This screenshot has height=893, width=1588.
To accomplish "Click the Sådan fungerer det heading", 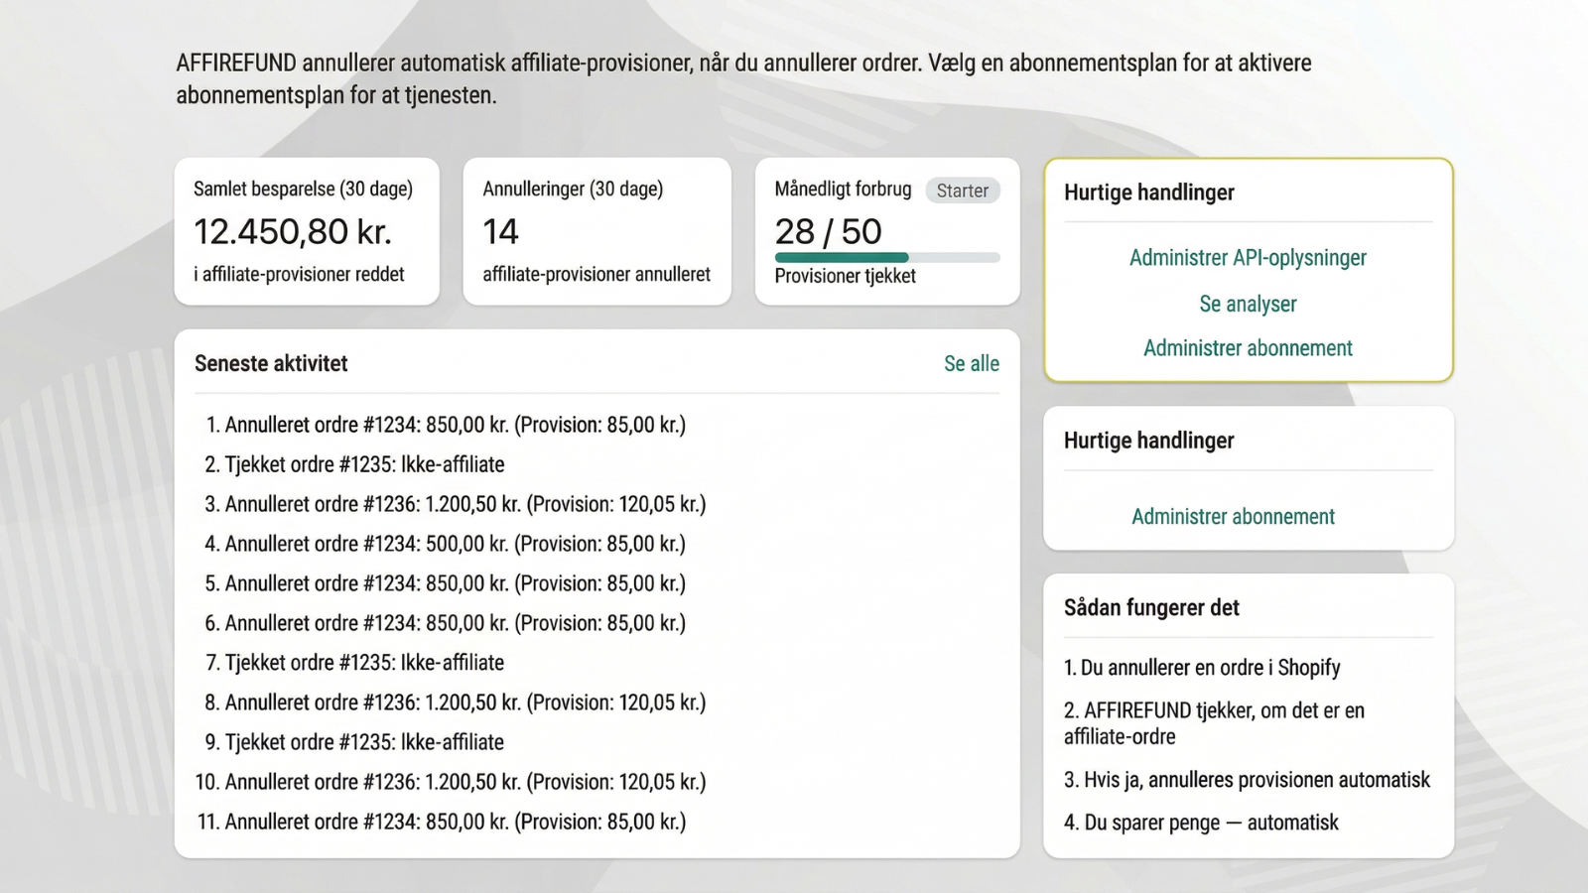I will click(1151, 607).
